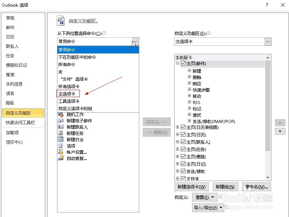Toggle the 主页(日历) checkbox

click(x=183, y=135)
